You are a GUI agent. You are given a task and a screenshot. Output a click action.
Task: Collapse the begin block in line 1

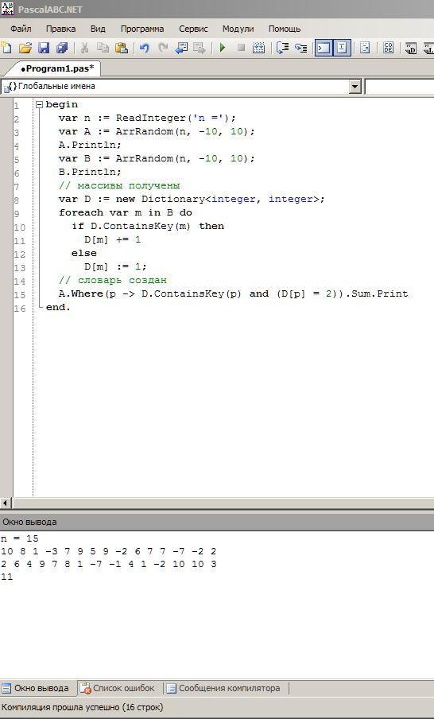point(40,104)
